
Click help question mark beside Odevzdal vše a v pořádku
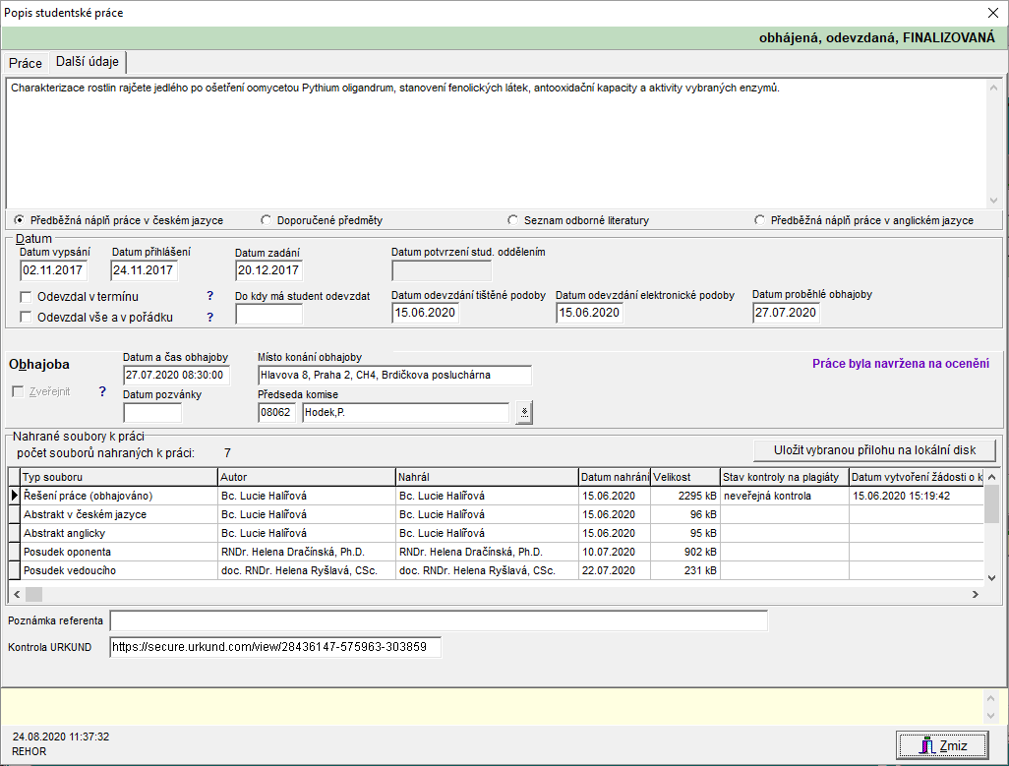209,317
